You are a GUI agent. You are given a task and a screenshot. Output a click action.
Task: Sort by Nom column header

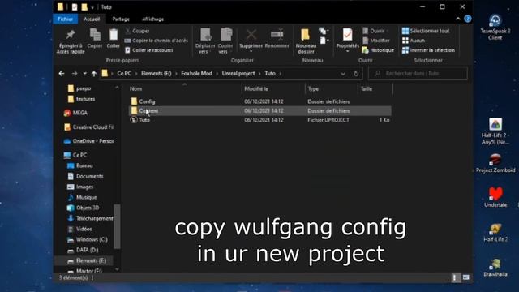[x=135, y=88]
